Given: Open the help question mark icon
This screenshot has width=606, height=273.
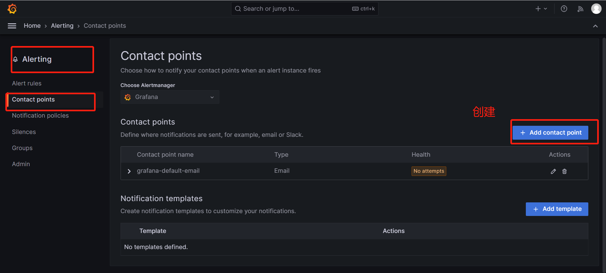Looking at the screenshot, I should (564, 9).
